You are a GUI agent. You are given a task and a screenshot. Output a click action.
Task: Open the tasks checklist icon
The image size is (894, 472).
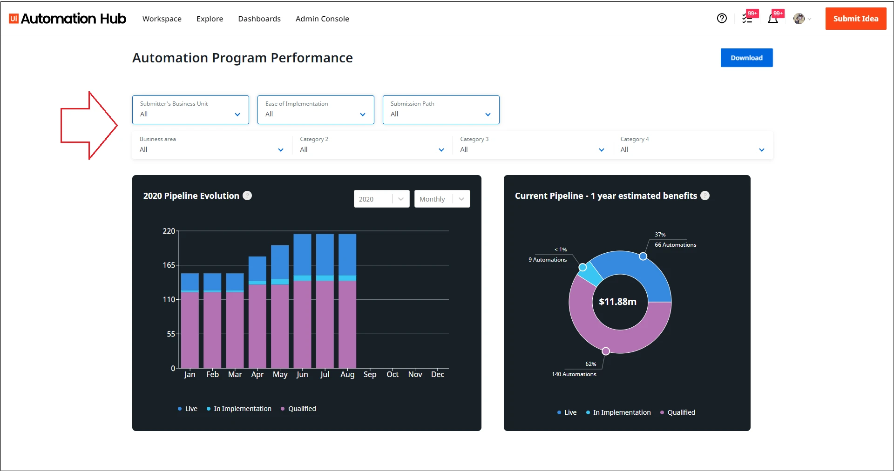point(747,19)
